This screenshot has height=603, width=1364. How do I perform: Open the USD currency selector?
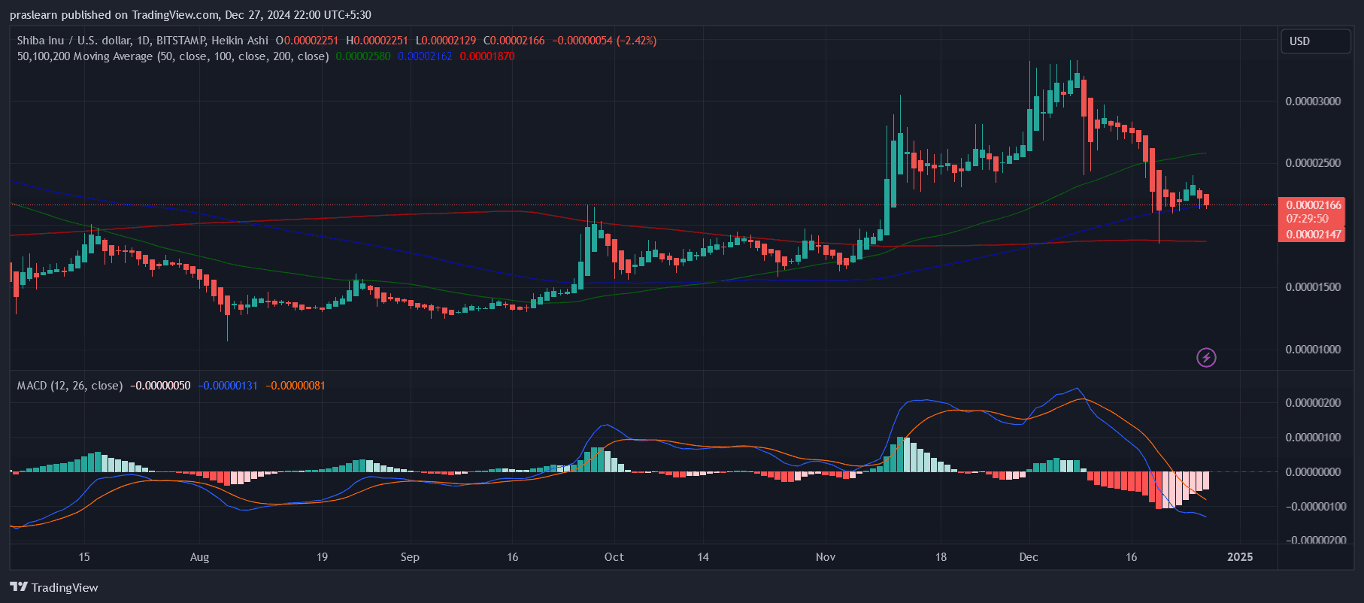[1315, 41]
